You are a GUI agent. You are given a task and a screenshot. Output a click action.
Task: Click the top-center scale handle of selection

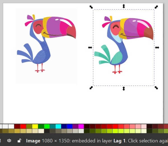(x=124, y=6)
